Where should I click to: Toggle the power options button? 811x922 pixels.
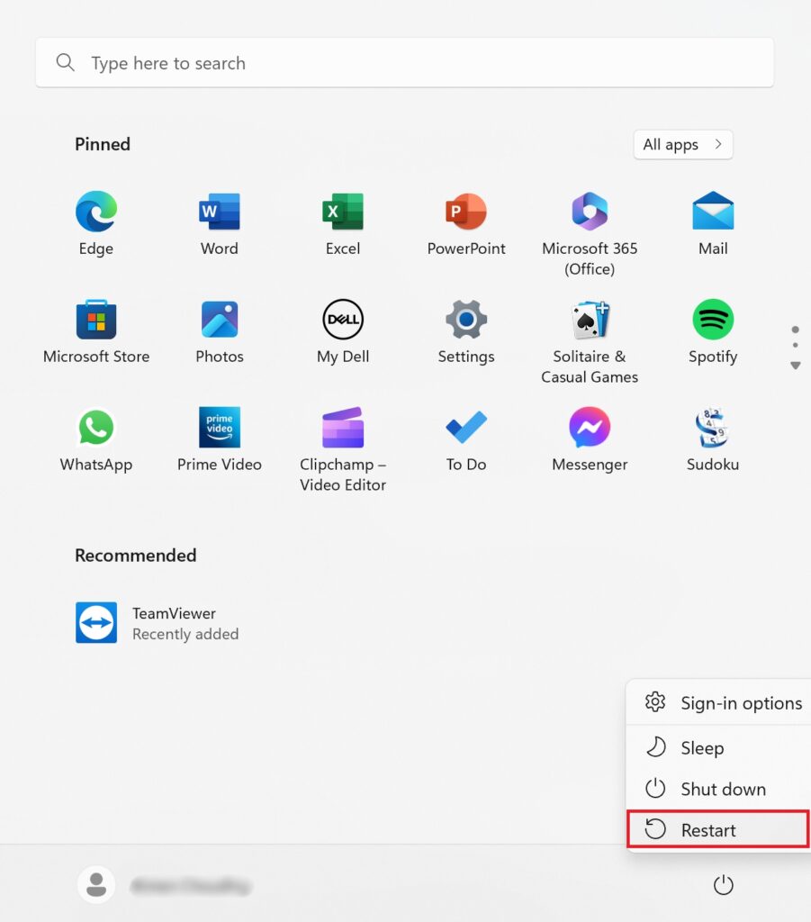723,886
